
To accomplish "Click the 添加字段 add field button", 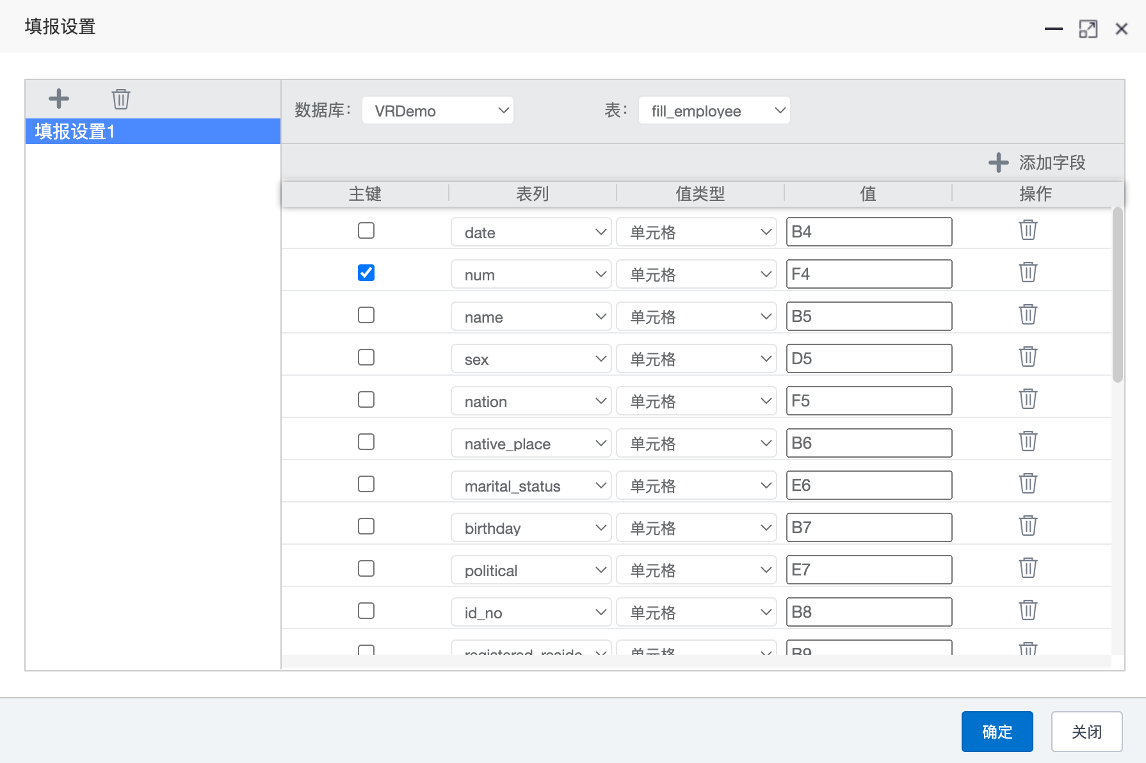I will pos(1037,163).
